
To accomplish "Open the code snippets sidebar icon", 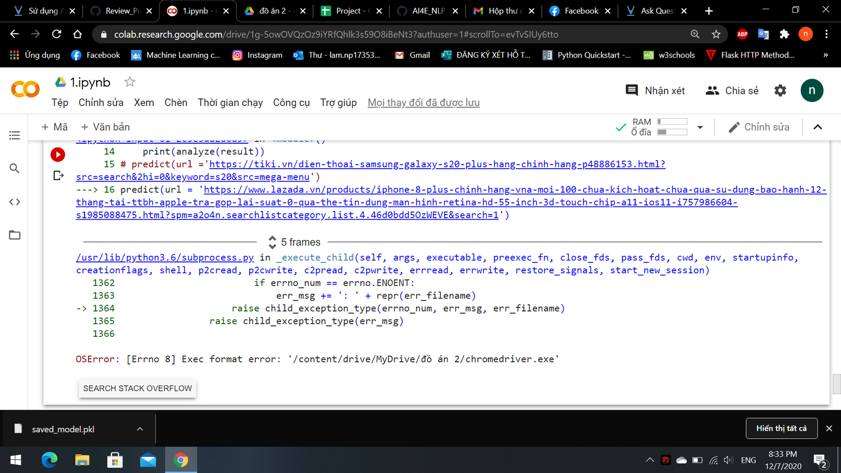I will 15,202.
